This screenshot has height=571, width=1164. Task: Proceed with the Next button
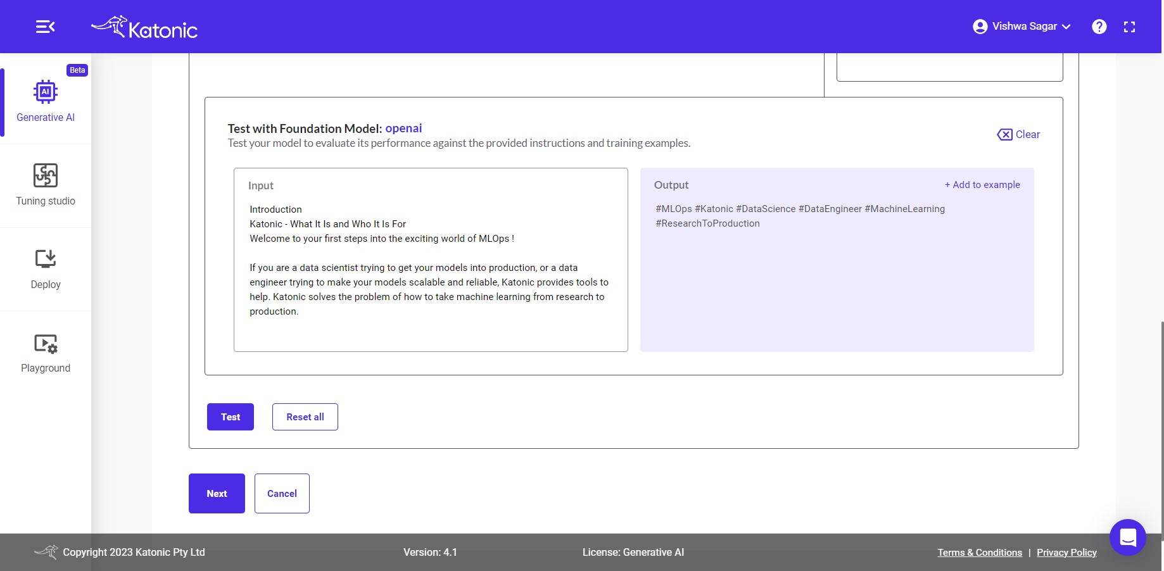tap(217, 493)
